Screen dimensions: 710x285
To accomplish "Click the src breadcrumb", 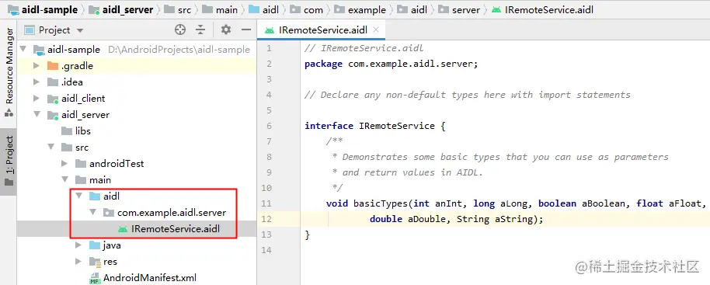I will [x=184, y=9].
